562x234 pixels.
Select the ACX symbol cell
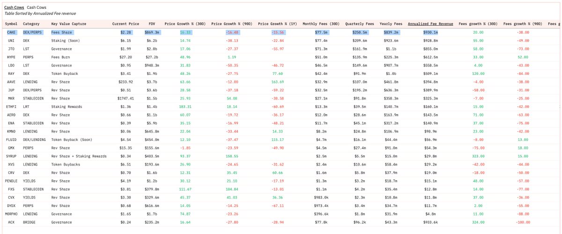12,222
